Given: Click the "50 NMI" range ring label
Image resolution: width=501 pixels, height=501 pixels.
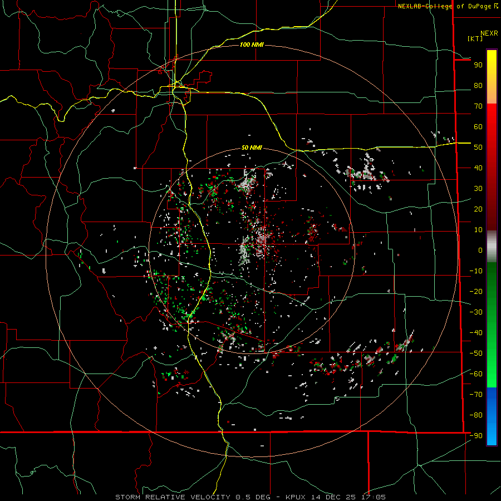Looking at the screenshot, I should click(x=252, y=148).
